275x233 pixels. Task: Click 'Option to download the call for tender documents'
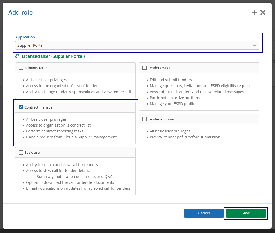70,182
